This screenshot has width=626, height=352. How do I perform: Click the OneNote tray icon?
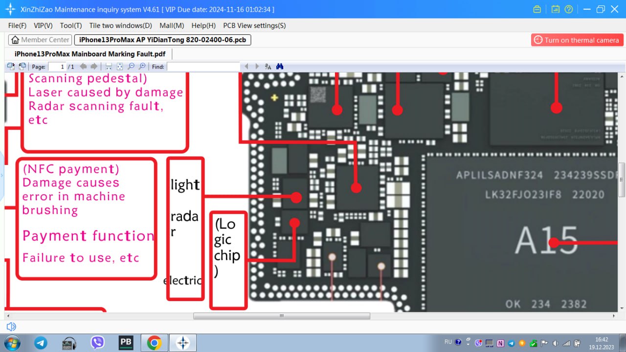tap(501, 343)
